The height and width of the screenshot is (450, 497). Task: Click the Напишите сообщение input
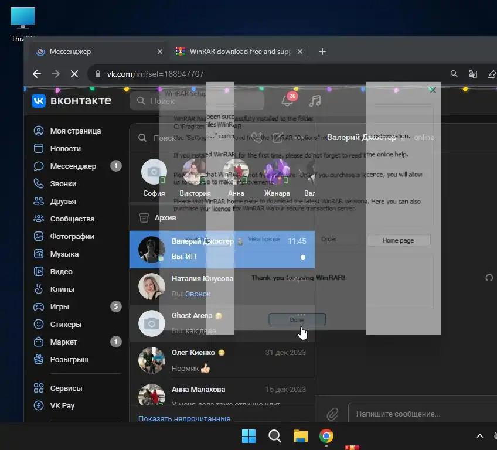tap(423, 414)
